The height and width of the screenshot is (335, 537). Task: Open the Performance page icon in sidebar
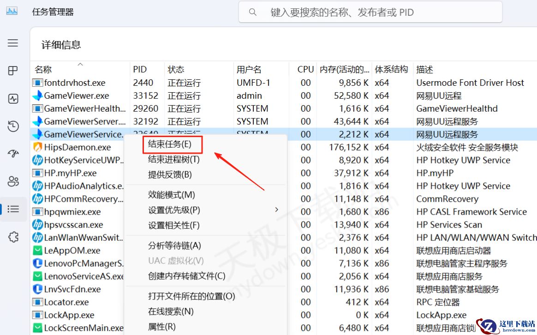(x=13, y=99)
